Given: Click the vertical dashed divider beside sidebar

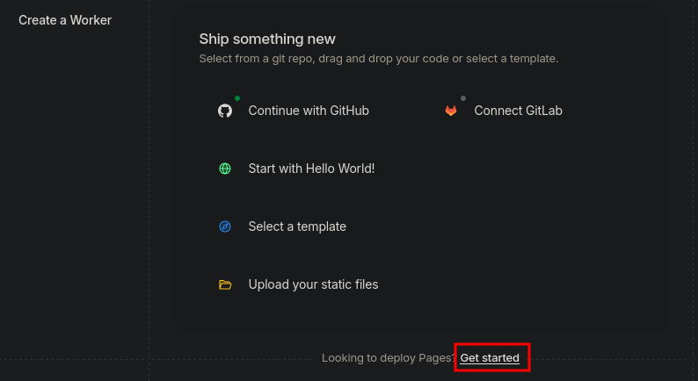Looking at the screenshot, I should click(x=149, y=190).
